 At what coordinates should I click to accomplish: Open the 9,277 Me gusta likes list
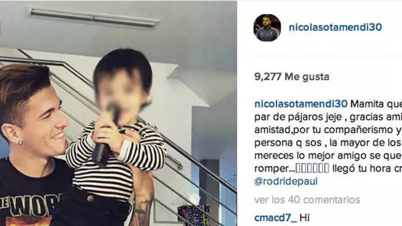coord(292,77)
